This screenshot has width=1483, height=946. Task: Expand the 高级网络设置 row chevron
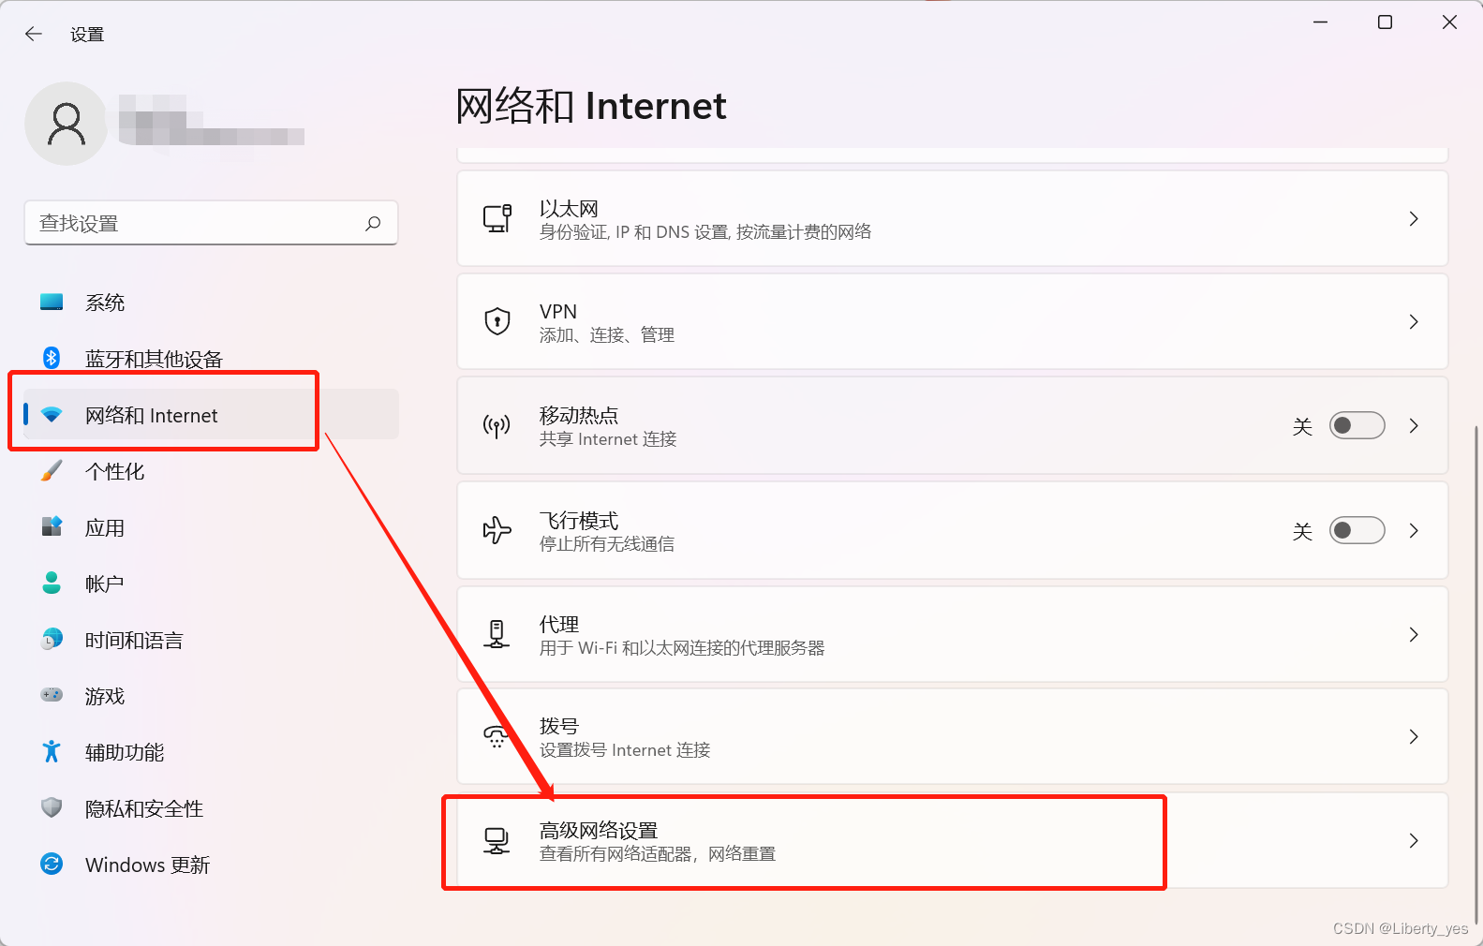pos(1414,840)
